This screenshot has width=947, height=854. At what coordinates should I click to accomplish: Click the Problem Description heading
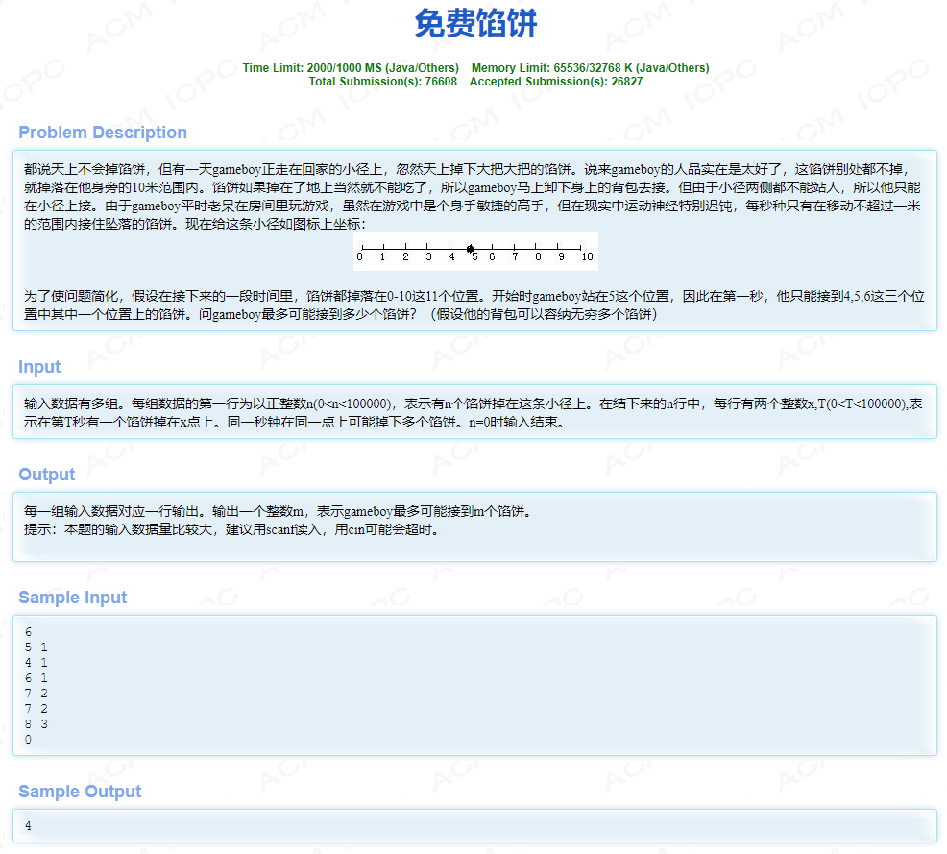(103, 133)
